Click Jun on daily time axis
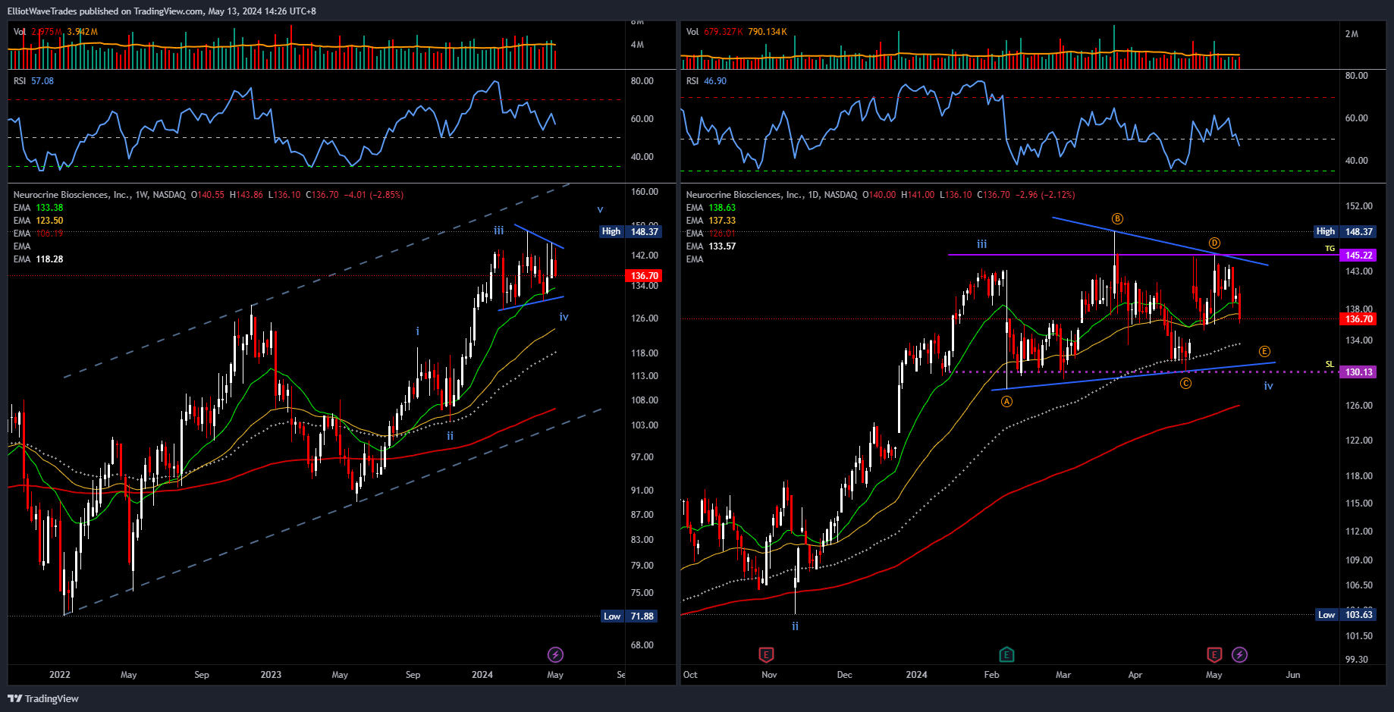This screenshot has height=712, width=1394. (x=1293, y=675)
